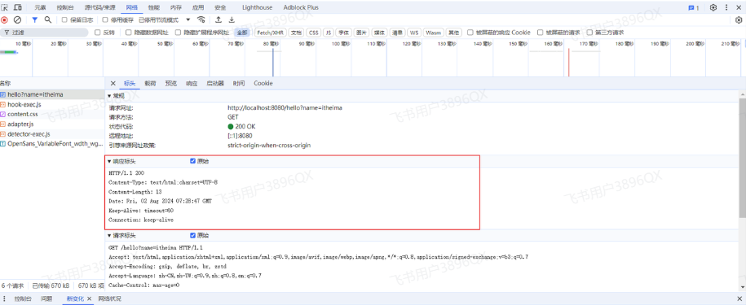
Task: Click the 过滤 filter input field
Action: coord(44,33)
